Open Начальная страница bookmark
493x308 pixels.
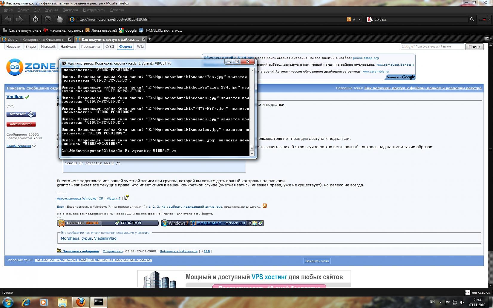[63, 30]
